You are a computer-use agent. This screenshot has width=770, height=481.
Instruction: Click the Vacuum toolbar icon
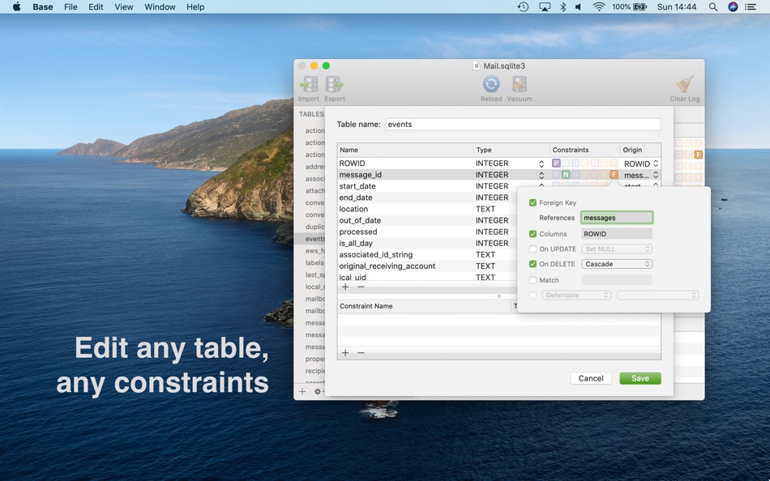click(519, 84)
